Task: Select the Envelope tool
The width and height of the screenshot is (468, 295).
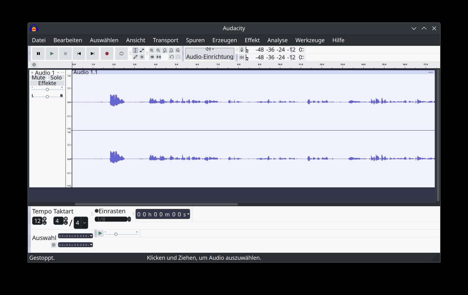Action: (x=142, y=50)
